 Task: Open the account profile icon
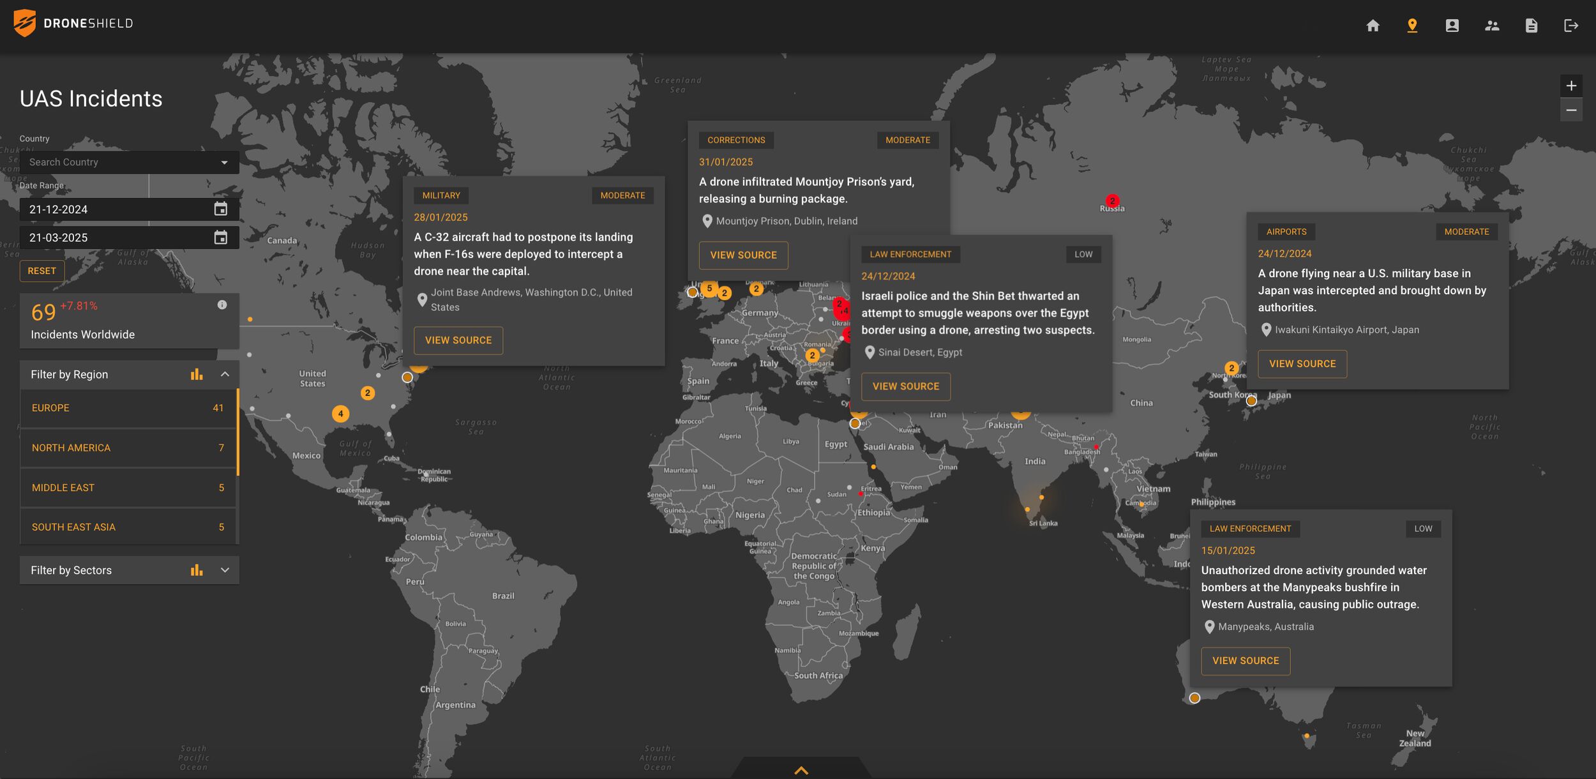coord(1452,26)
